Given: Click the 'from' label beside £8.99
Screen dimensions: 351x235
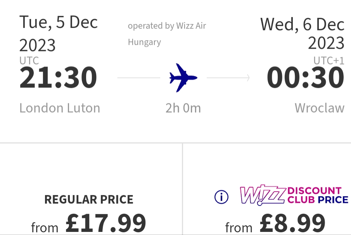Looking at the screenshot, I should click(x=239, y=228).
